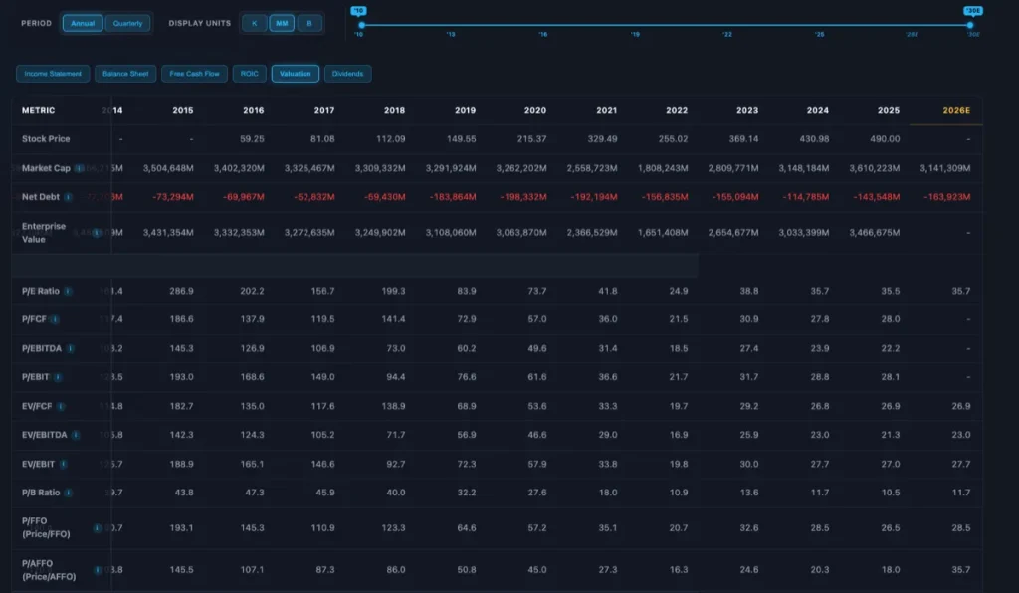Click the info icon beside EV/EBIT
1019x593 pixels.
tap(63, 464)
